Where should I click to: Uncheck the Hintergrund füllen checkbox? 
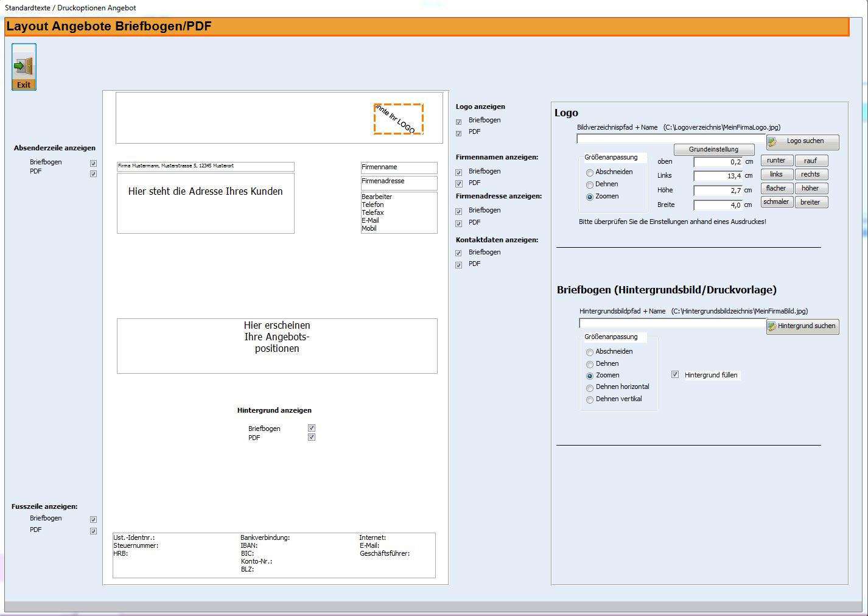675,374
